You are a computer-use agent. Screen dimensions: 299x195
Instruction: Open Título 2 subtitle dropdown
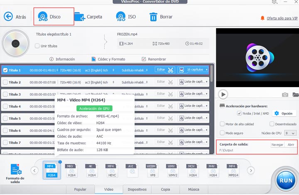click(147, 82)
